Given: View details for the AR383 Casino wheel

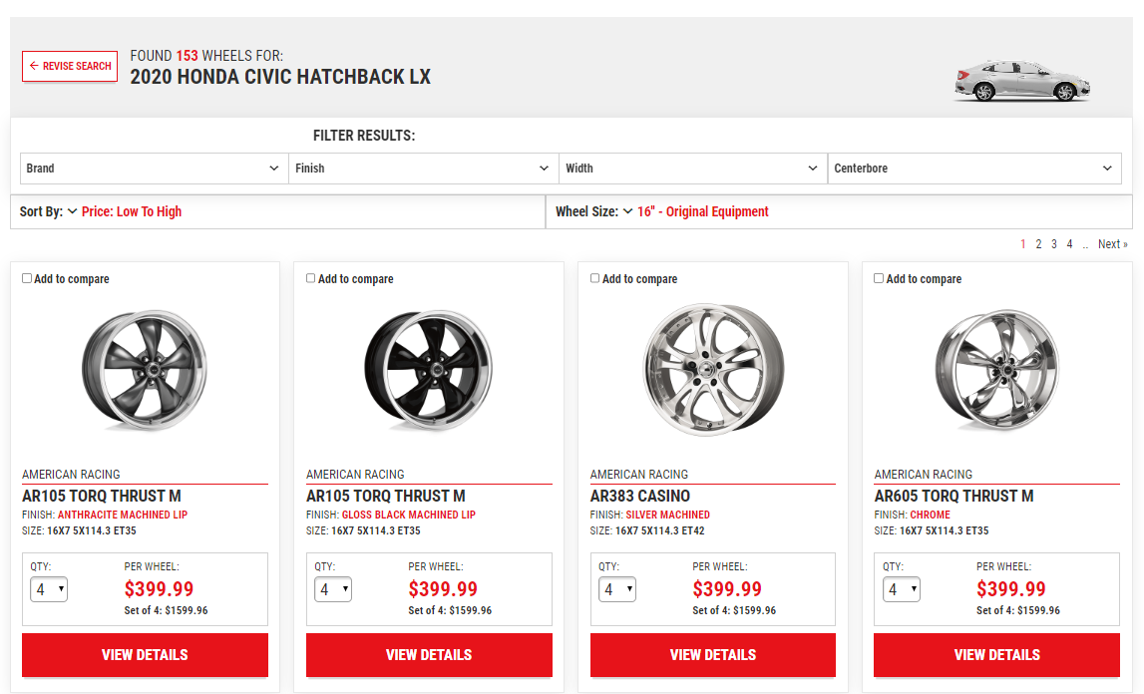Looking at the screenshot, I should 713,655.
